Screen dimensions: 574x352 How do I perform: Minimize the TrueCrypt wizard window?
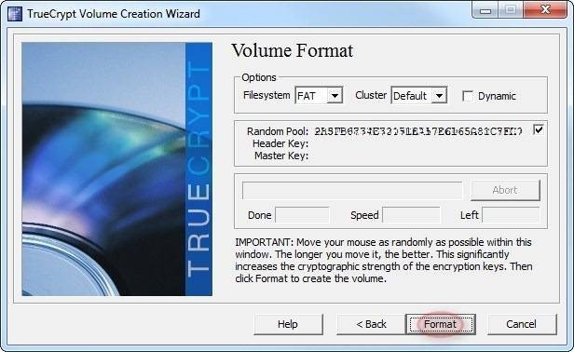485,10
